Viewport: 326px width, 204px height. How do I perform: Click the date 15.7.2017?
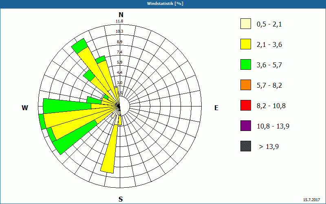coord(311,200)
